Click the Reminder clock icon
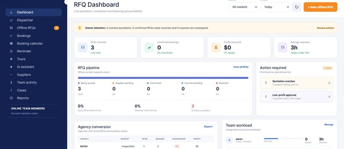 pos(11,51)
